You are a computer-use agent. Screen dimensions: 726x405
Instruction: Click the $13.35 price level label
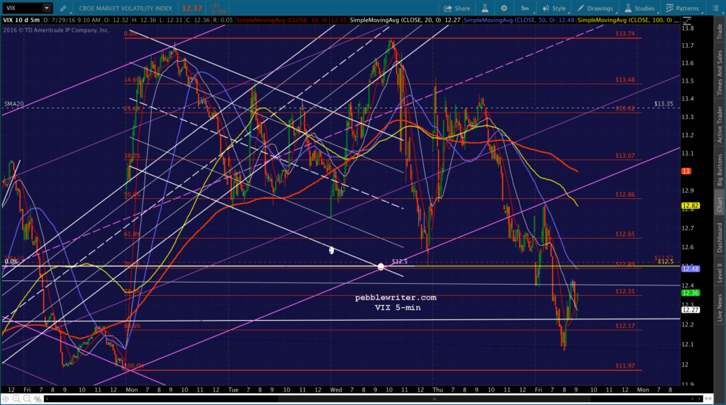click(x=664, y=104)
